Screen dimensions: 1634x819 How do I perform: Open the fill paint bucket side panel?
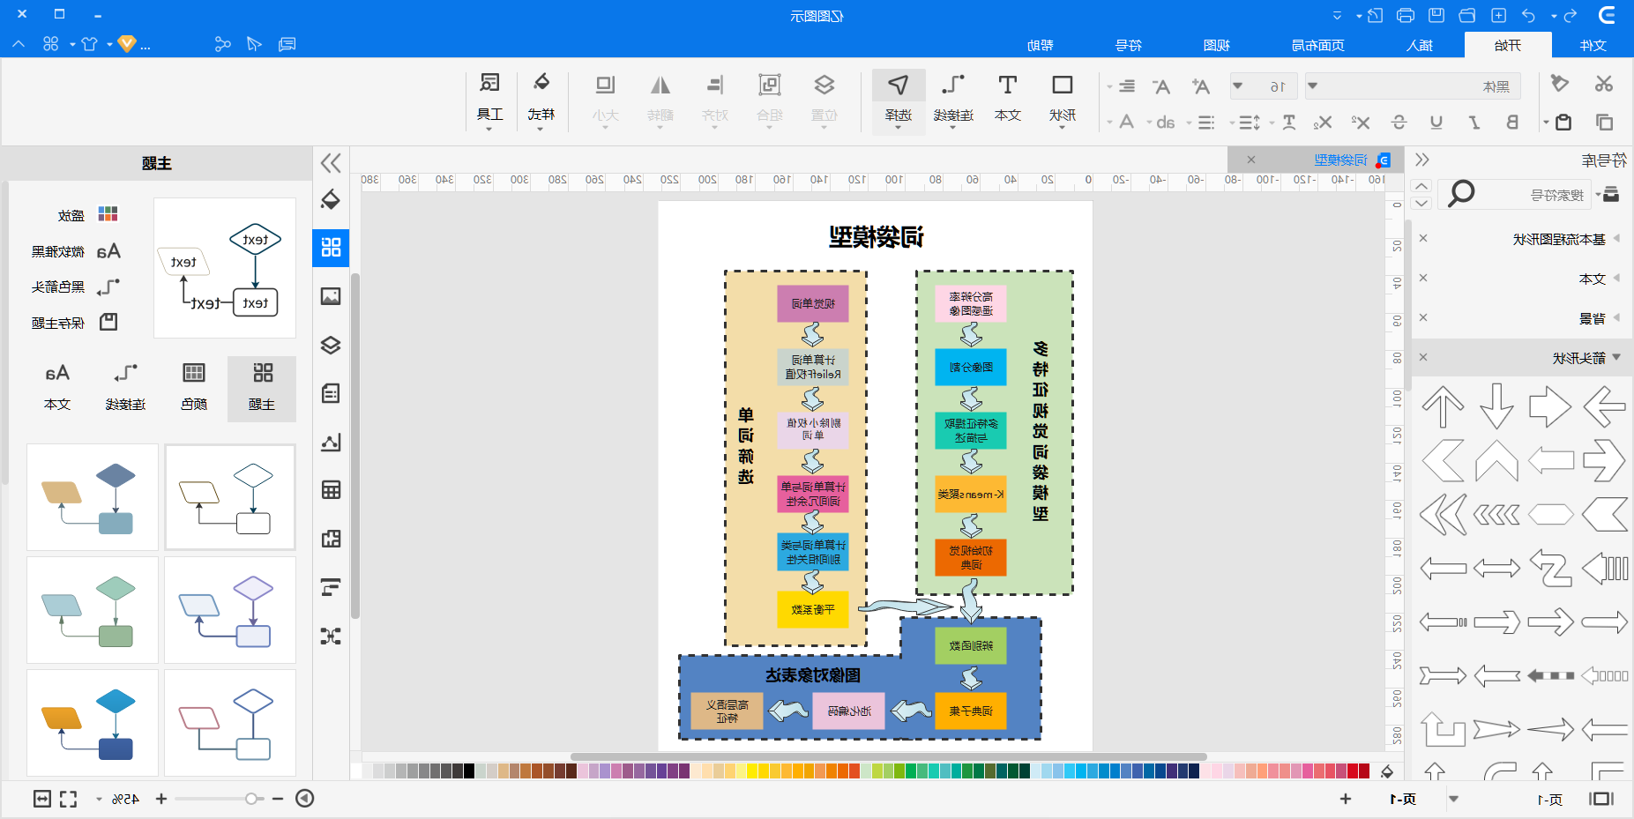[331, 200]
